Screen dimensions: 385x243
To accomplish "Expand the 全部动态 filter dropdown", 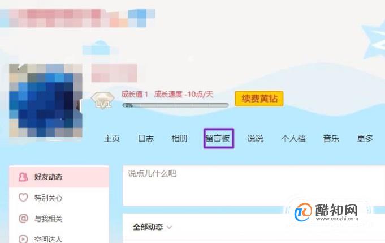I will coord(152,227).
